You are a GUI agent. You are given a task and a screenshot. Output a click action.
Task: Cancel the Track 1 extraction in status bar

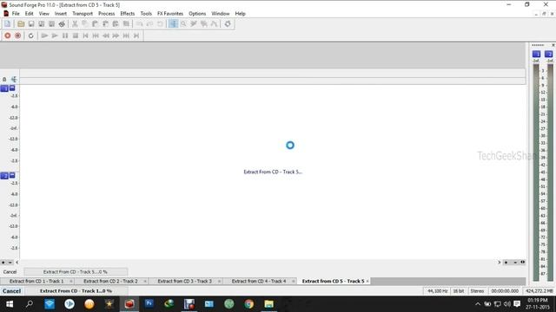11,291
